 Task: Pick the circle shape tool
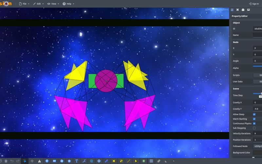tap(47, 161)
